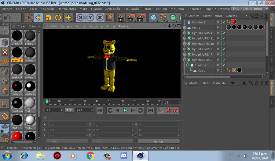The image size is (275, 161).
Task: Add a Cube primitive object
Action: pyautogui.click(x=154, y=17)
